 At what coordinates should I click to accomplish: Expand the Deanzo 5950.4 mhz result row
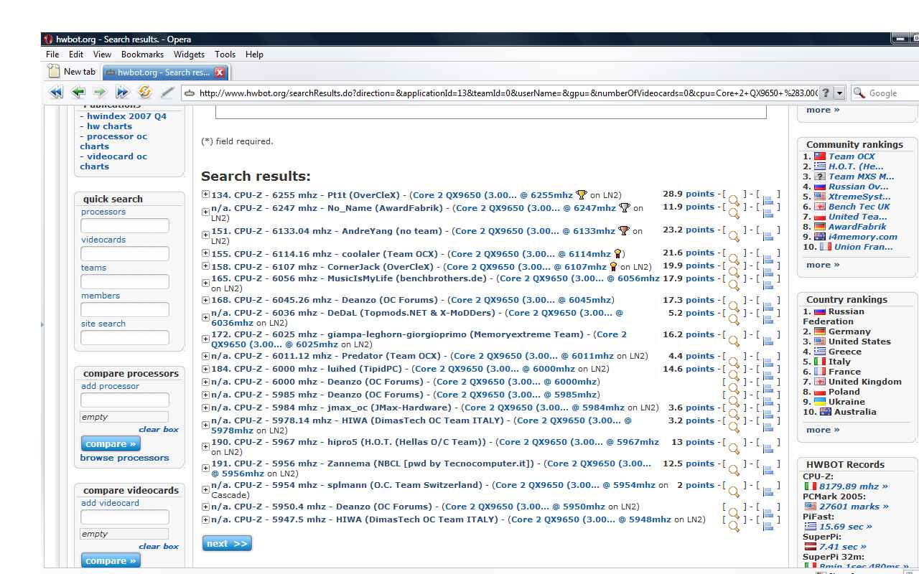click(x=205, y=507)
